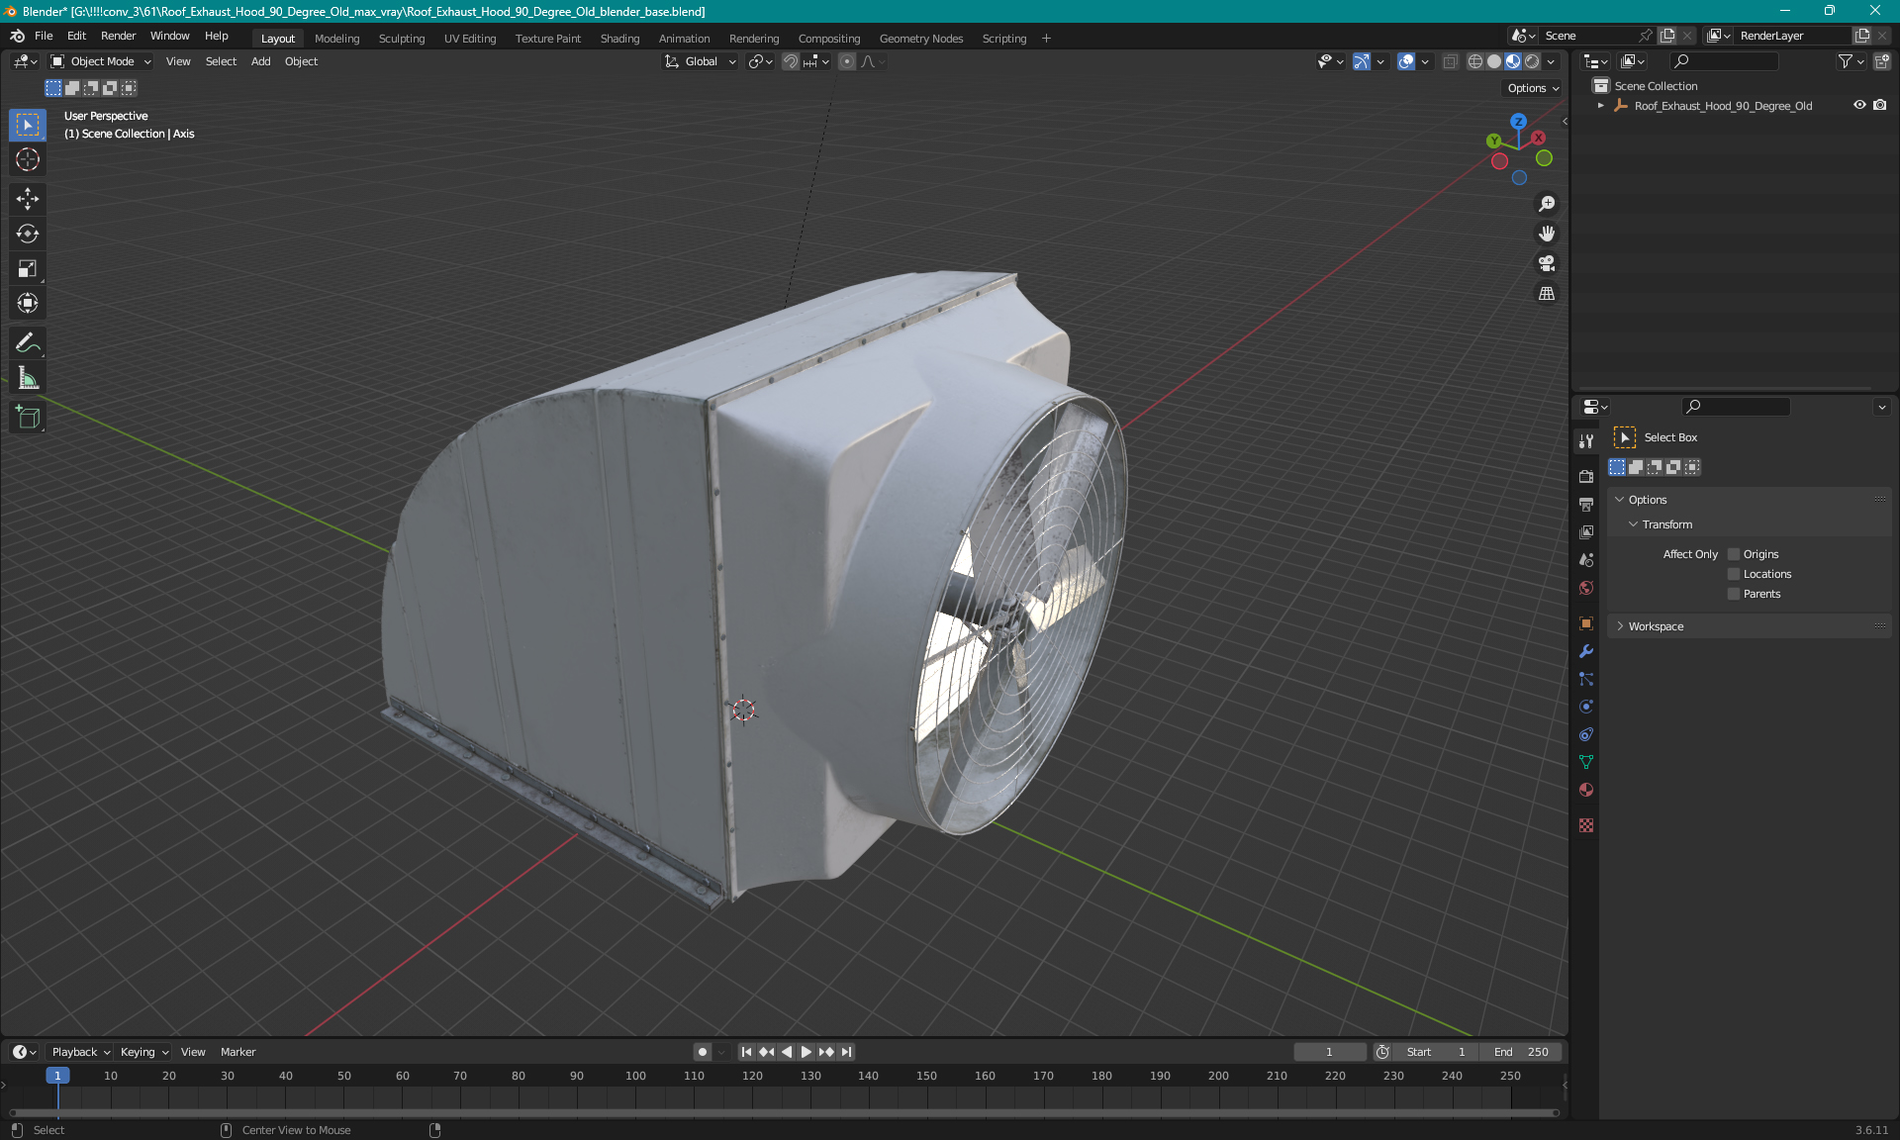Viewport: 1900px width, 1140px height.
Task: Open the File menu
Action: 44,36
